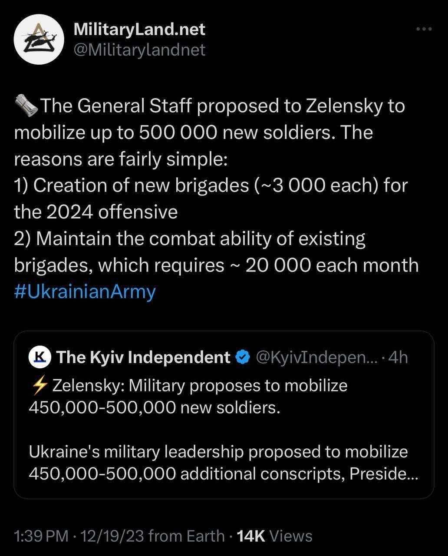Click the blue verified badge
448x556 pixels.
tap(242, 357)
